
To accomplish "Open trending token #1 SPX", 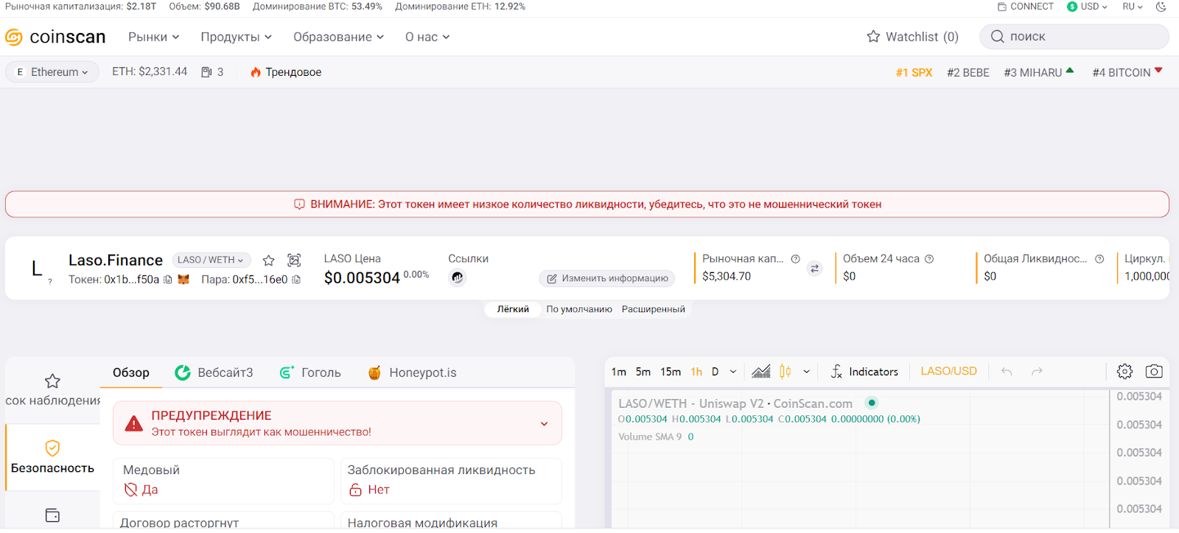I will [x=914, y=73].
